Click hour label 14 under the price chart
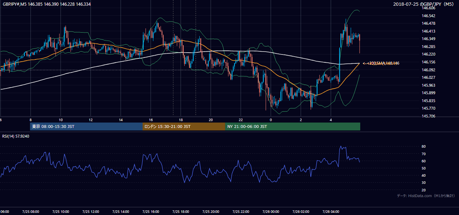This screenshot has height=215, width=459. click(121, 120)
